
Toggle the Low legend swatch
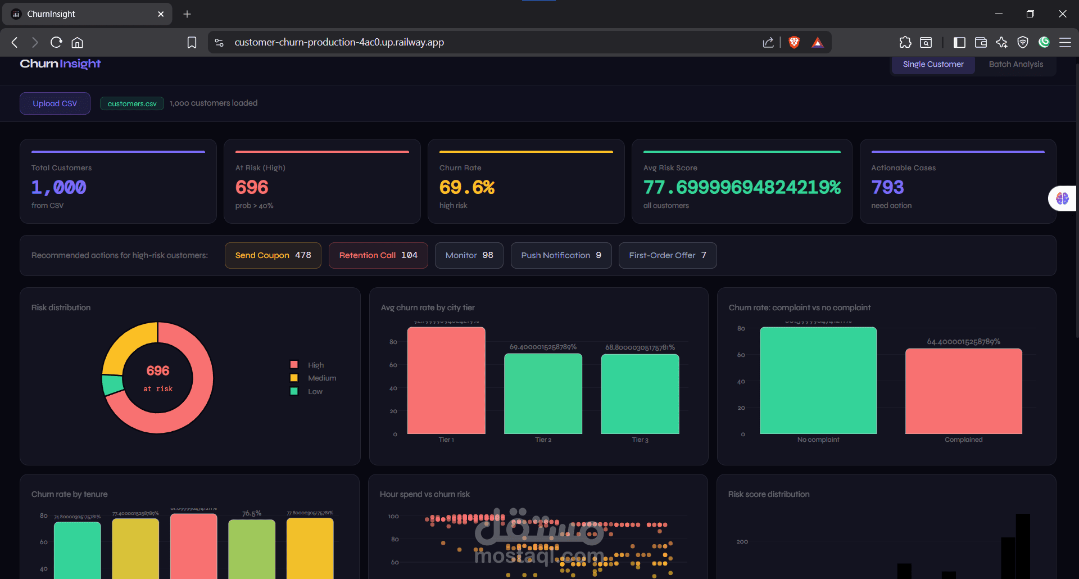click(294, 391)
